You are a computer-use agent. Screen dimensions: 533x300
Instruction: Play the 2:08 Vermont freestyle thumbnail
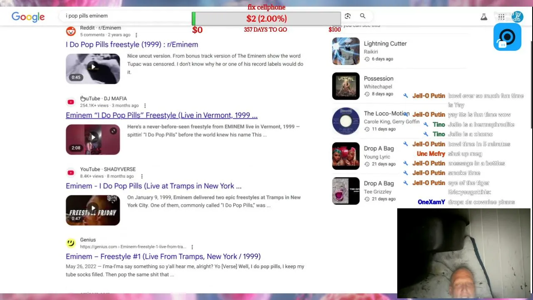coord(93,139)
